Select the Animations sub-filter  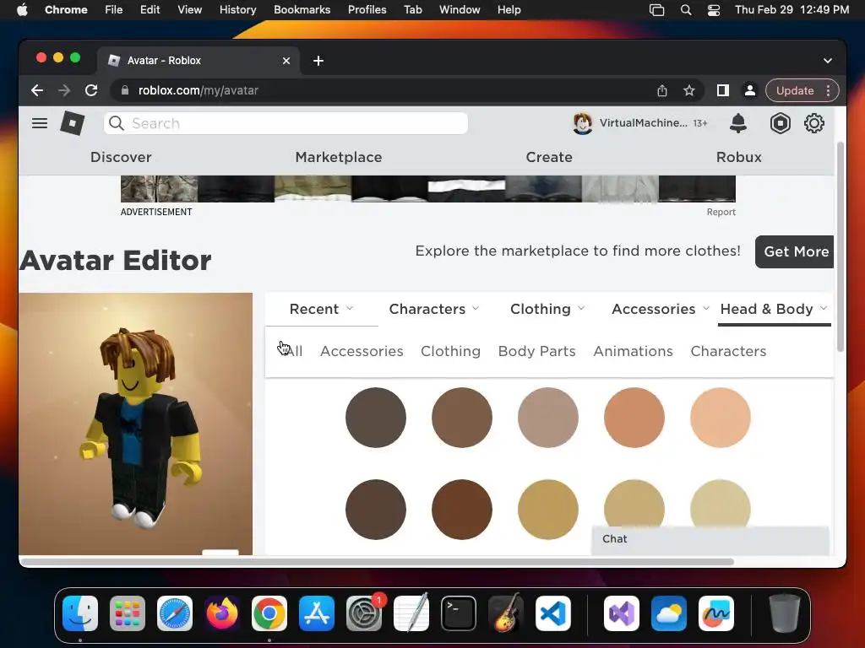click(633, 351)
